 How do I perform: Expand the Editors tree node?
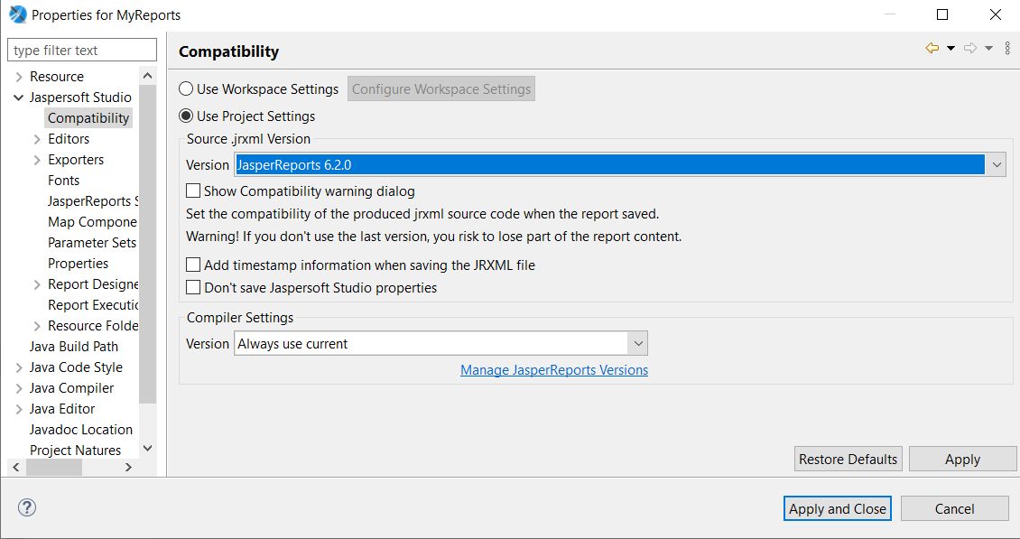pyautogui.click(x=37, y=139)
